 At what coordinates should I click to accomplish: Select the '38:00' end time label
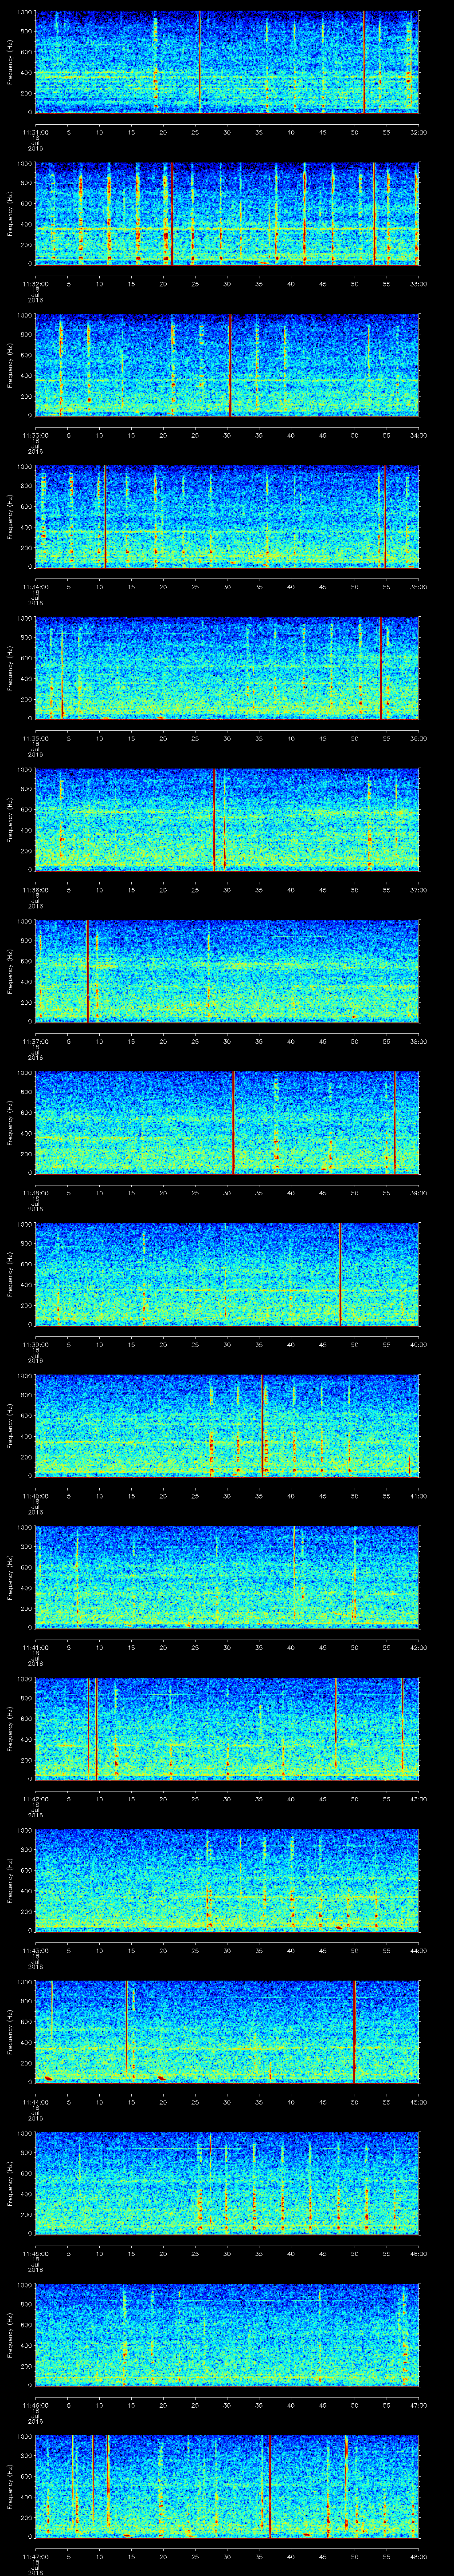tap(418, 1041)
